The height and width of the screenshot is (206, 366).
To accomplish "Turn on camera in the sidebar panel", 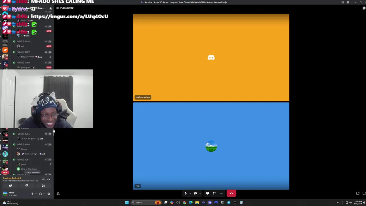I will pos(10,186).
